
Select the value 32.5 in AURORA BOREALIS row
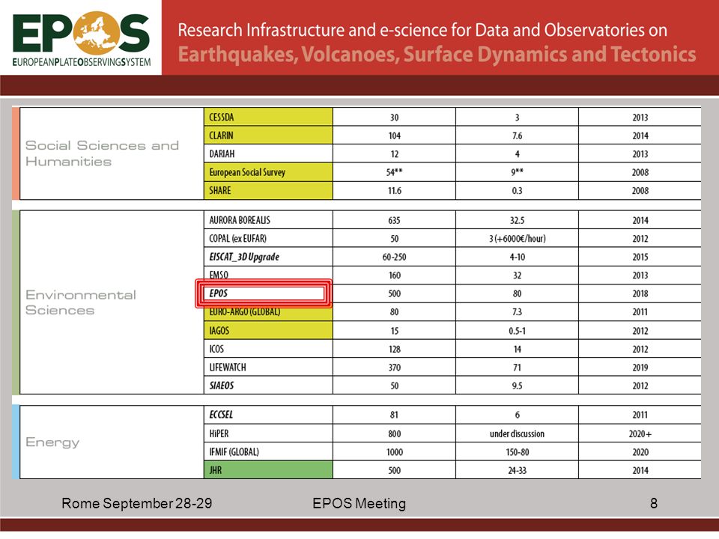(518, 220)
